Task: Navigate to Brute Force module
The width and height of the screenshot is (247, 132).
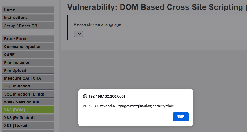Action: 28,39
